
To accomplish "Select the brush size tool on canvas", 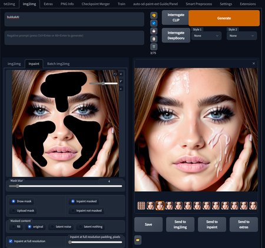I will click(121, 81).
